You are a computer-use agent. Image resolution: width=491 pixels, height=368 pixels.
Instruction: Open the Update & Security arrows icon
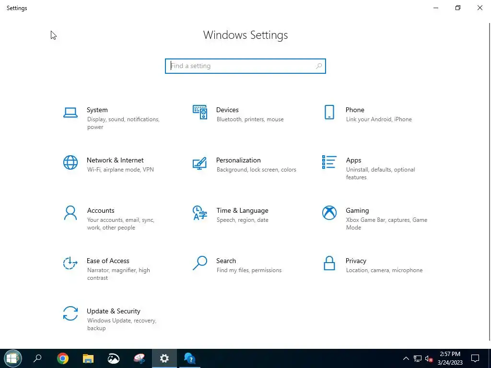[70, 313]
